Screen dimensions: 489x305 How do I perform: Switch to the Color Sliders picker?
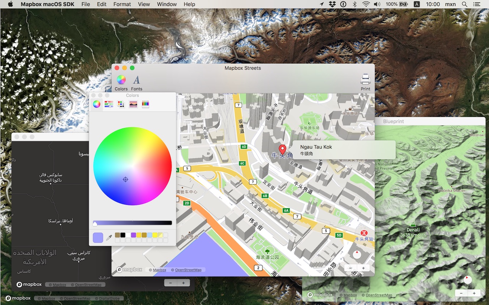coord(109,104)
